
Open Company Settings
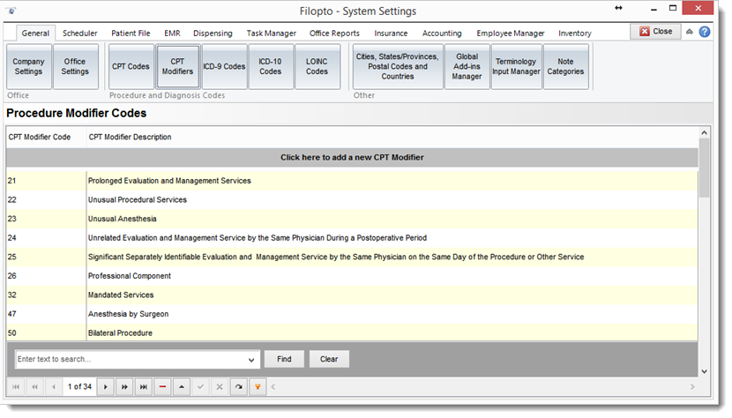coord(28,66)
